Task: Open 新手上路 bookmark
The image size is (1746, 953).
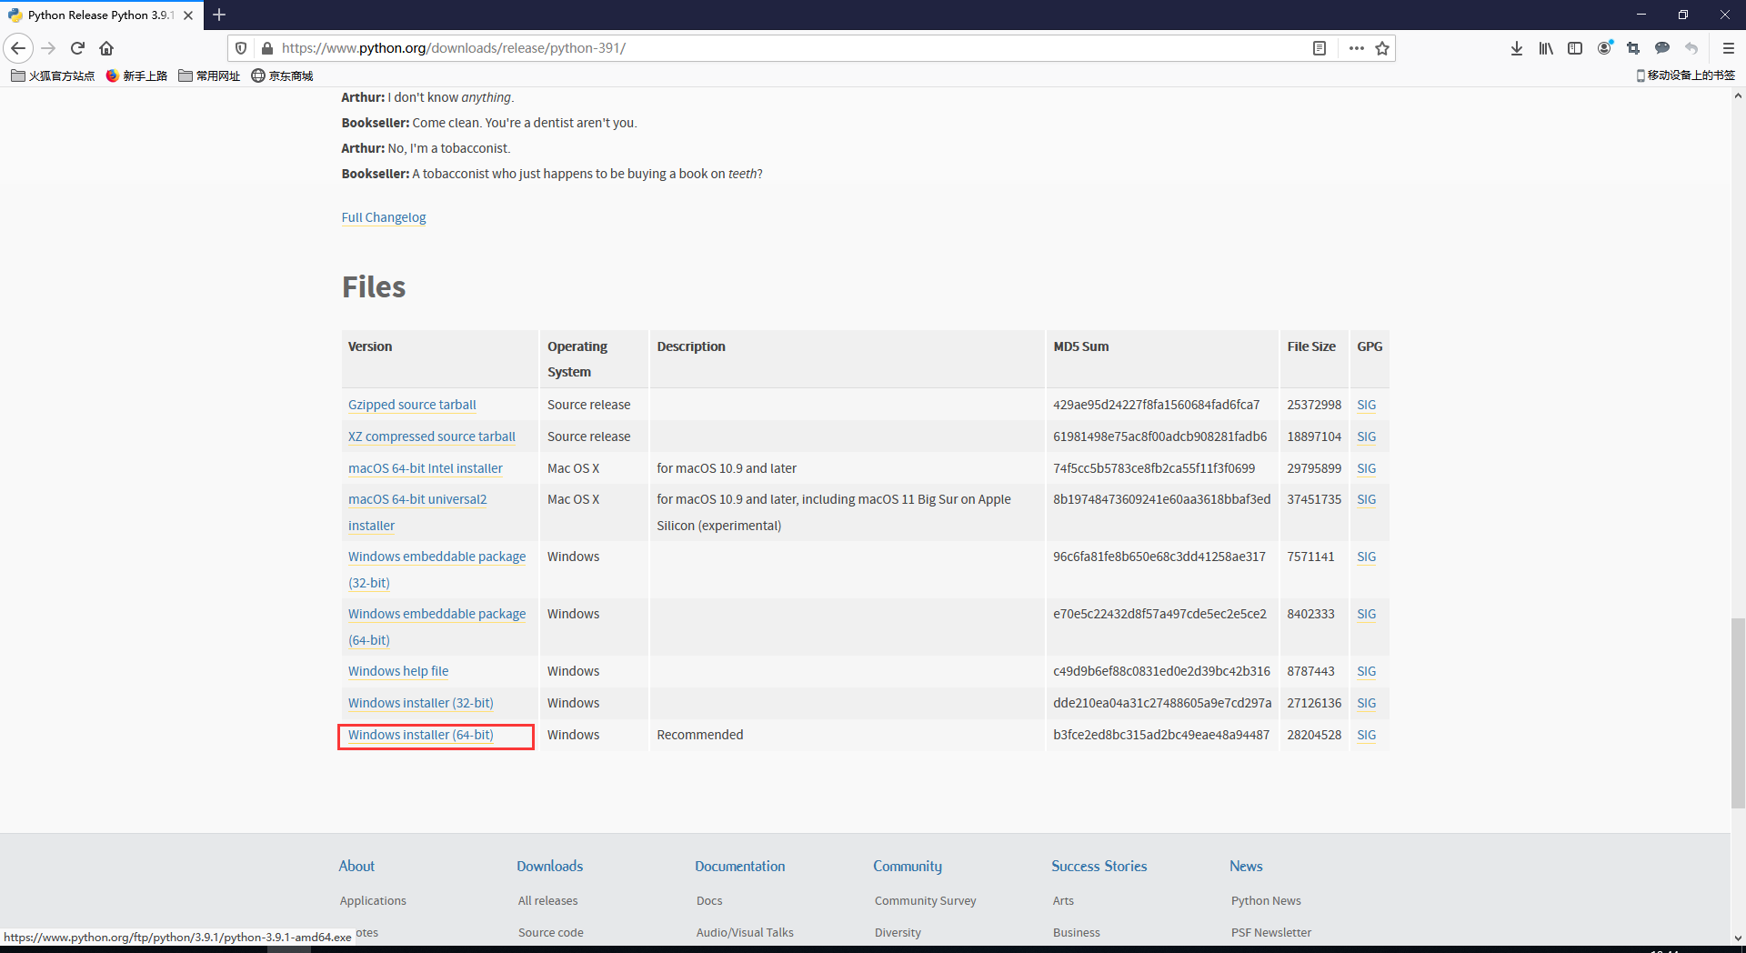Action: pos(136,75)
